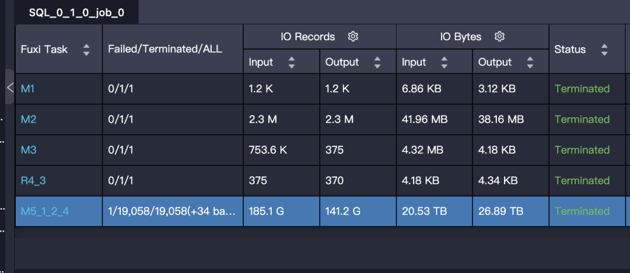Select M1 row Terminated status

(582, 89)
